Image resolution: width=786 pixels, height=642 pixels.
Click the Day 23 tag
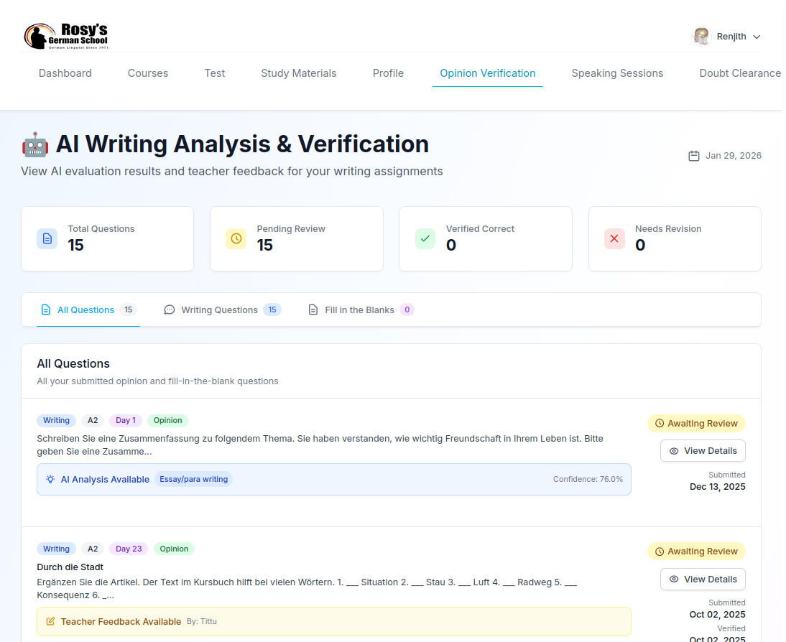click(128, 548)
